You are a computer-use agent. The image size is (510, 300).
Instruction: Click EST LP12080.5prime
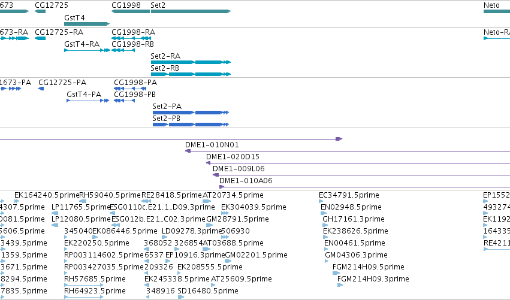click(82, 219)
